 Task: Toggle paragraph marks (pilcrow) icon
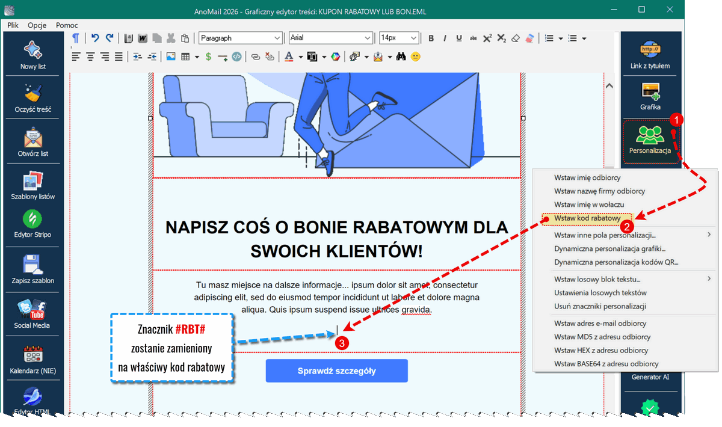[76, 38]
